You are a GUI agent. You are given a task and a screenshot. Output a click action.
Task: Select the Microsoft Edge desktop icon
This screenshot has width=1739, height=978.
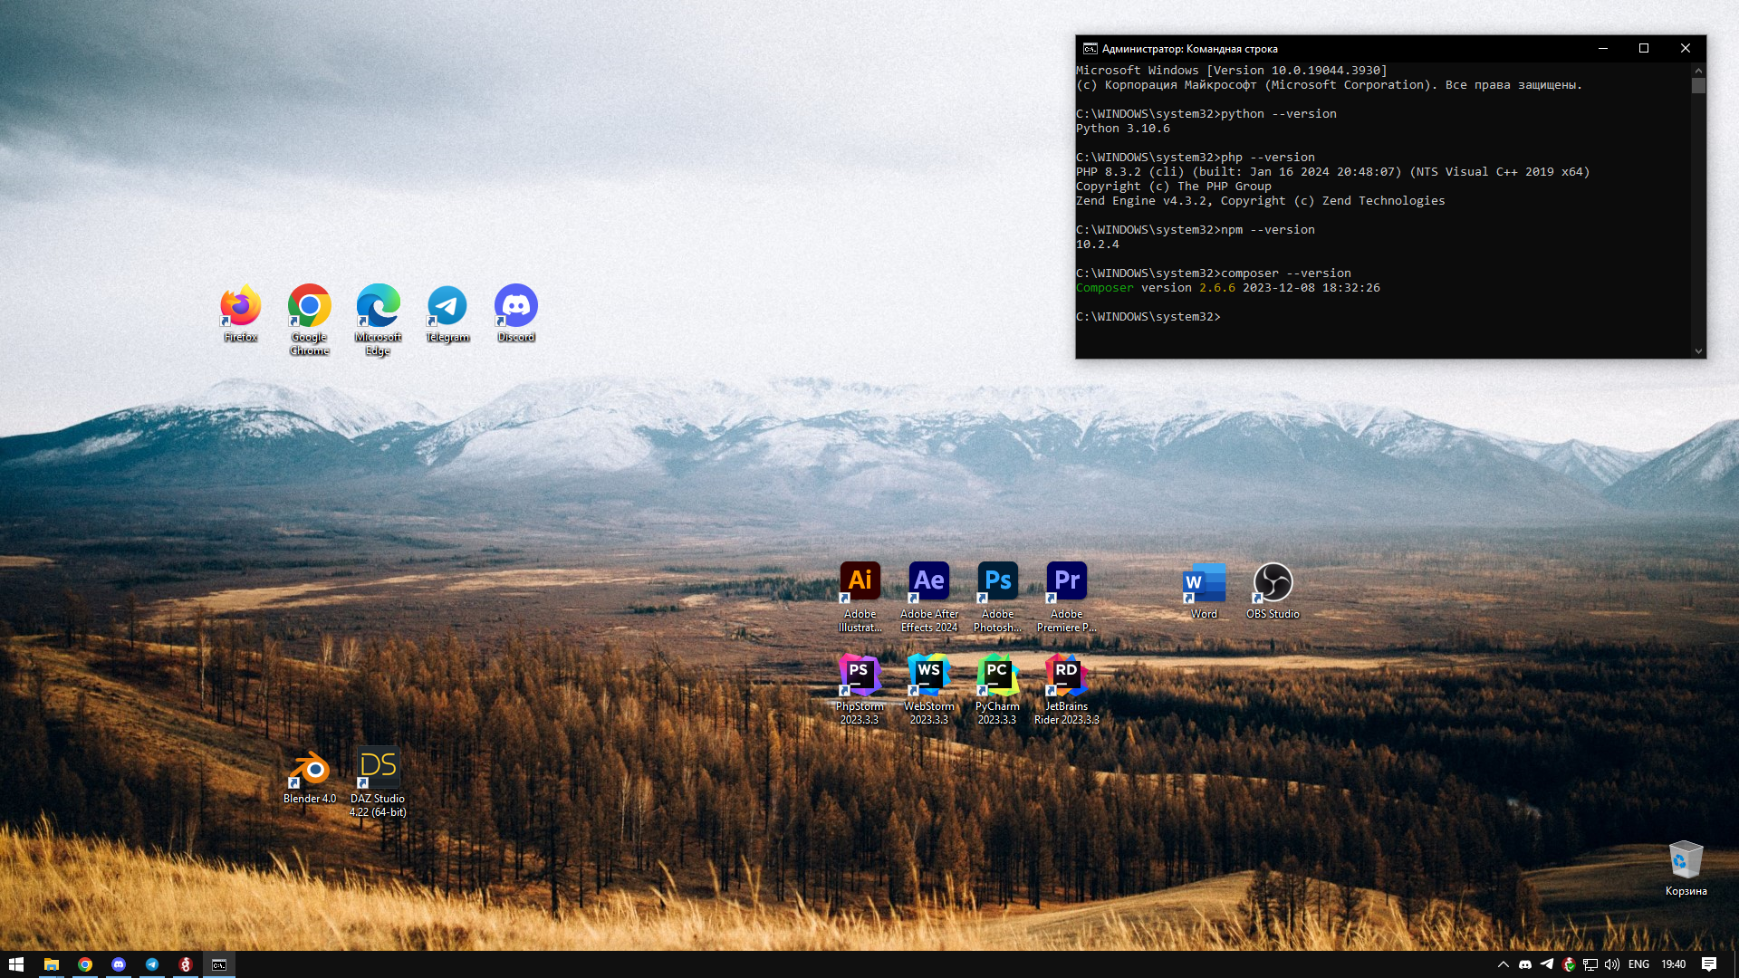pos(379,320)
